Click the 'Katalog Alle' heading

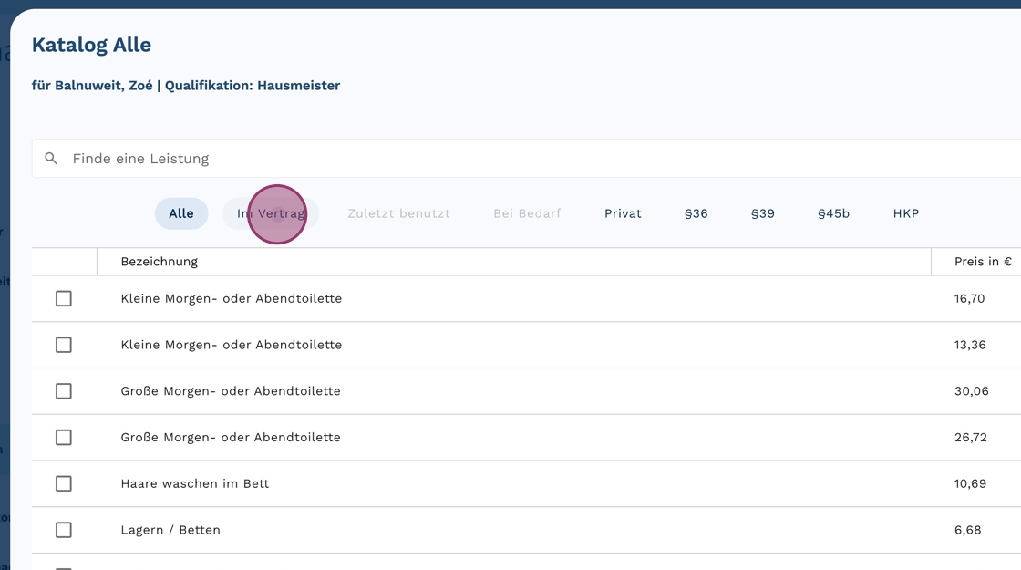[92, 45]
